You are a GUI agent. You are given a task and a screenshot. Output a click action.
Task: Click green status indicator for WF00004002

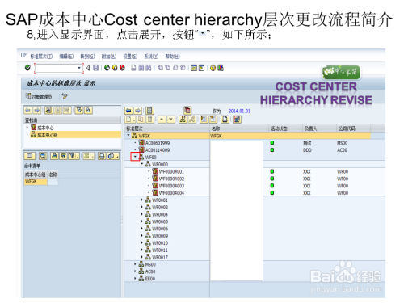[272, 179]
